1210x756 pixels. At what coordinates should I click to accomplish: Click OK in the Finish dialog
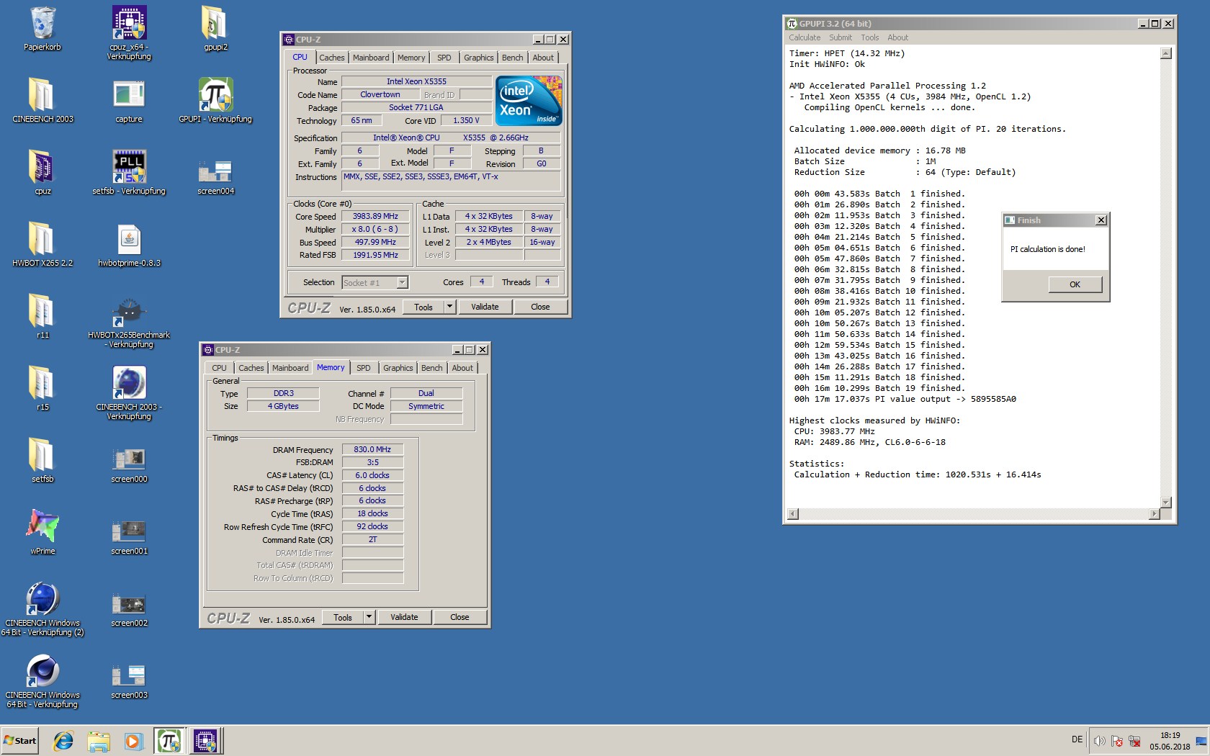(1075, 284)
